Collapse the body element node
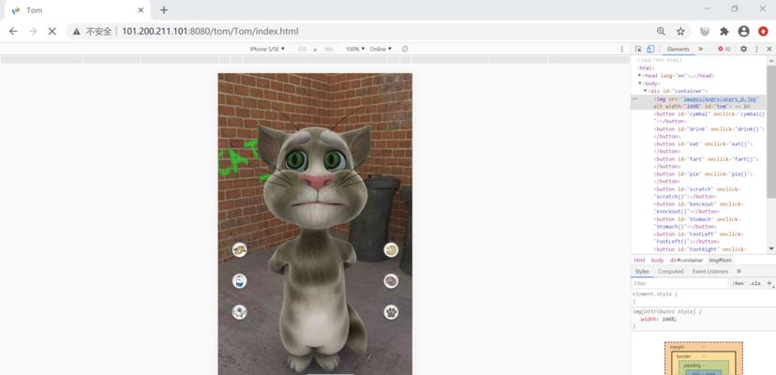Screen dimensions: 776x375 (639, 83)
